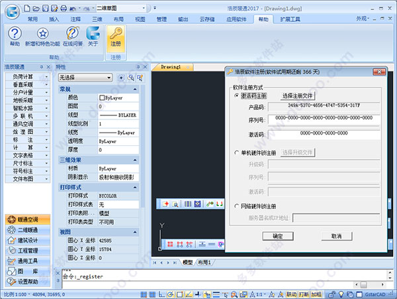The image size is (397, 299).
Task: Switch to the 云存储 ribbon tab
Action: click(x=207, y=19)
